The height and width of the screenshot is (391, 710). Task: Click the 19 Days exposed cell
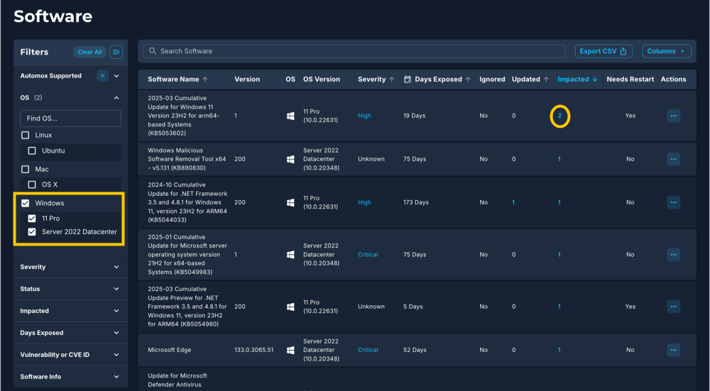point(415,116)
